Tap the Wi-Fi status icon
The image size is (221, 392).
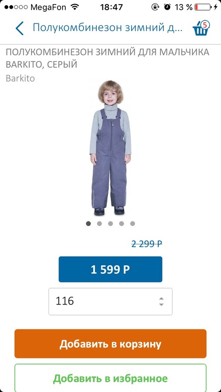pyautogui.click(x=74, y=7)
